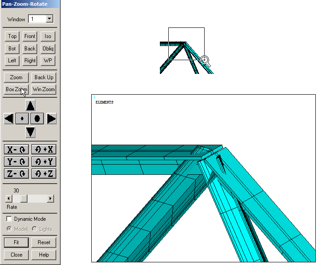Click the Rate slider thumb
This screenshot has width=318, height=265.
[x=24, y=198]
